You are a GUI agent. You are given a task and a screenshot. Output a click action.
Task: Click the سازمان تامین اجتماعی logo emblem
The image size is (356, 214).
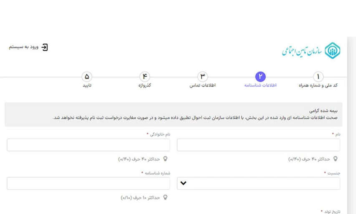click(332, 50)
